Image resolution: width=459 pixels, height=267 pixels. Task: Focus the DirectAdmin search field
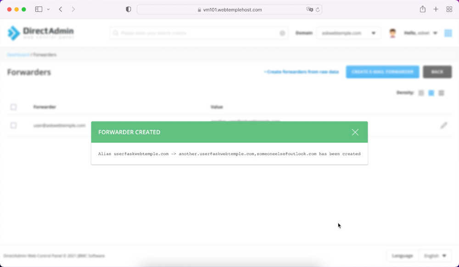coord(199,33)
